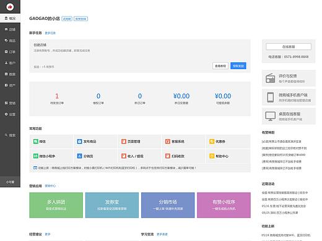Click the yellow 优惠券 coupon icon

[212, 142]
